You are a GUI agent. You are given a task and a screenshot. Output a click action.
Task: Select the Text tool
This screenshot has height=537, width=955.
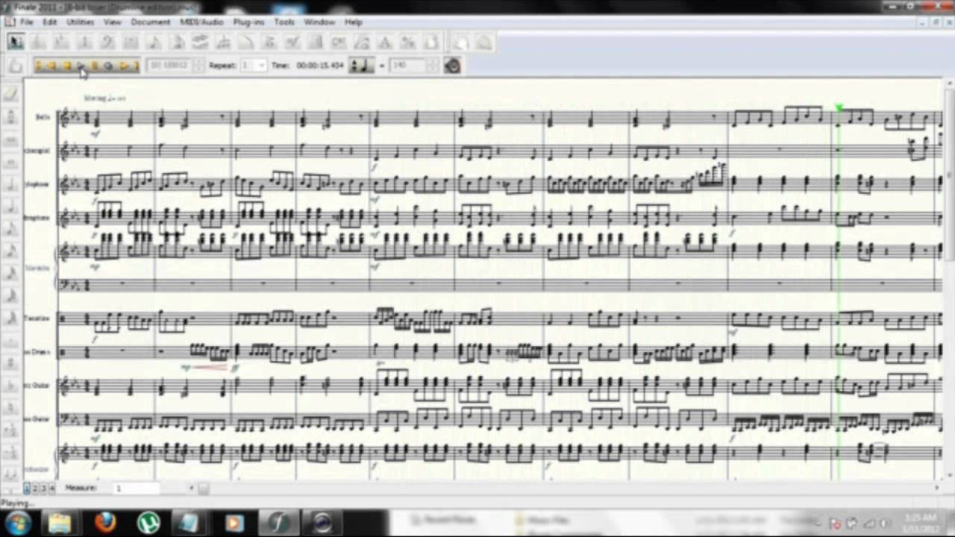point(385,43)
